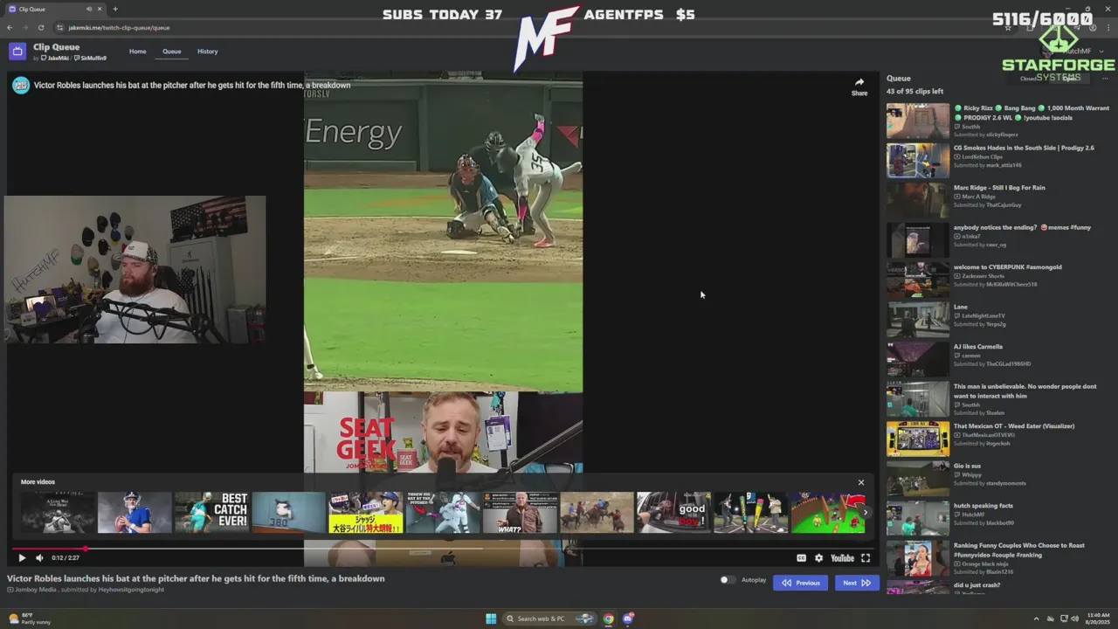Open the 'good boy' suggested video thumbnail

673,513
